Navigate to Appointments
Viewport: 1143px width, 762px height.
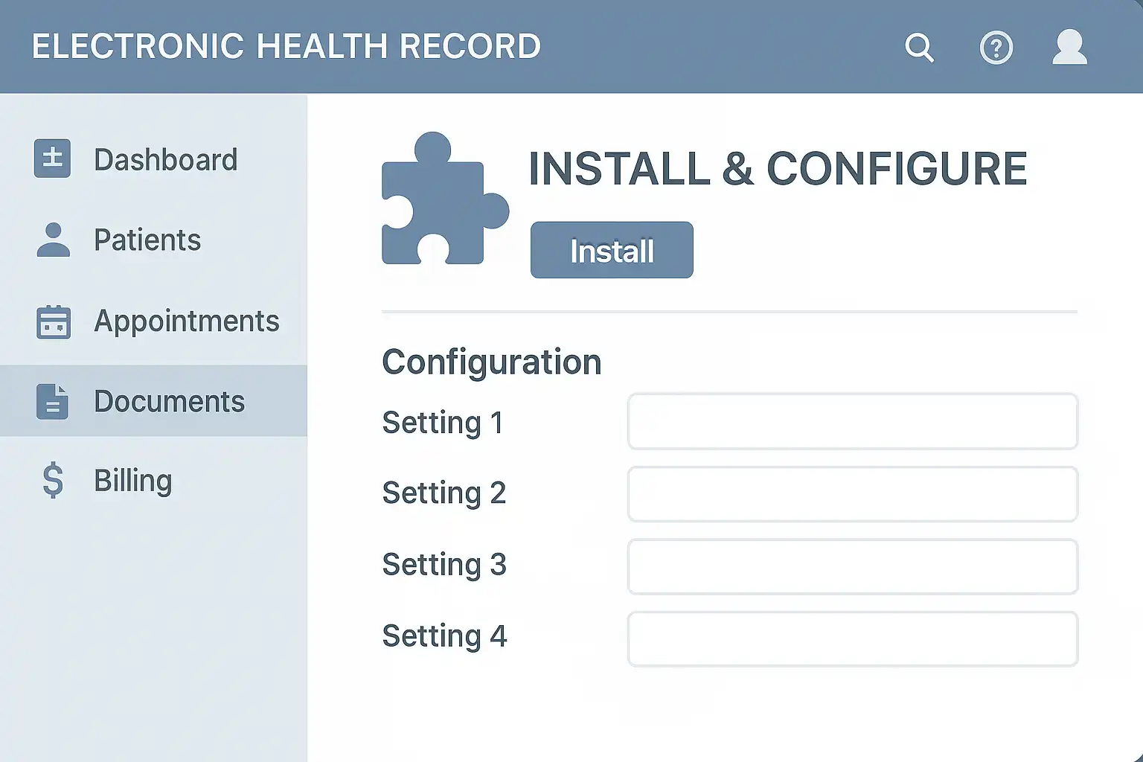[186, 321]
